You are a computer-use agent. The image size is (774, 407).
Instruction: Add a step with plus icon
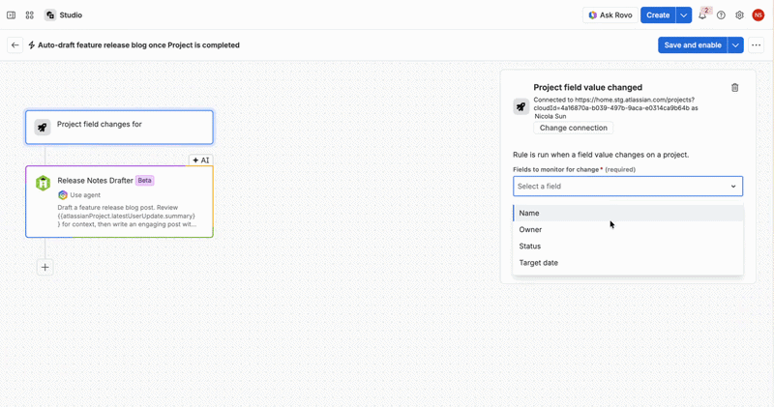[45, 268]
